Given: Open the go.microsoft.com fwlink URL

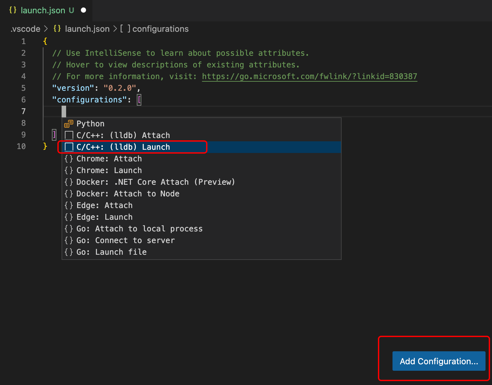Looking at the screenshot, I should click(x=310, y=76).
